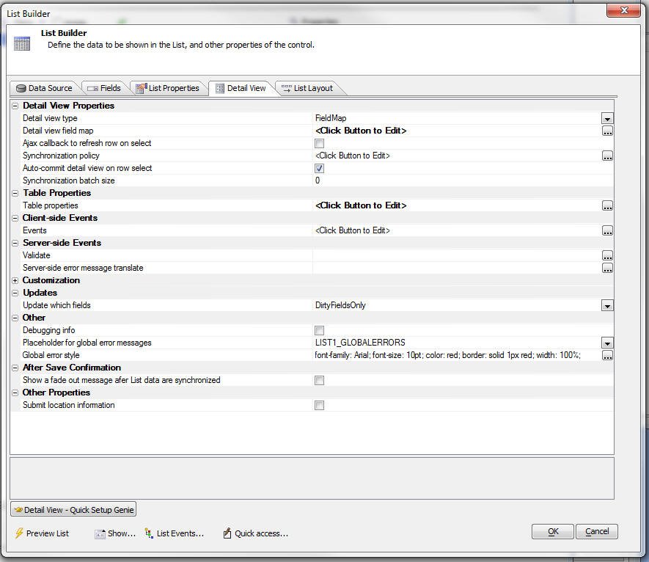The width and height of the screenshot is (649, 562).
Task: Open Synchronization policy ellipsis editor
Action: 607,156
